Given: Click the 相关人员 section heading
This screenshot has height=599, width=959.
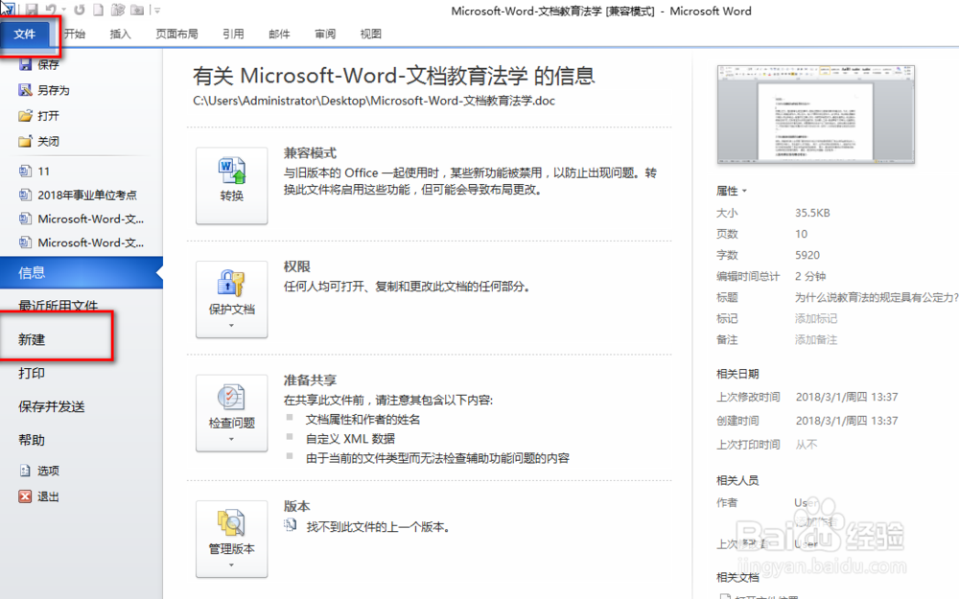Looking at the screenshot, I should click(x=737, y=480).
